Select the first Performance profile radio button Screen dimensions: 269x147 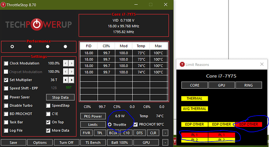point(12,47)
